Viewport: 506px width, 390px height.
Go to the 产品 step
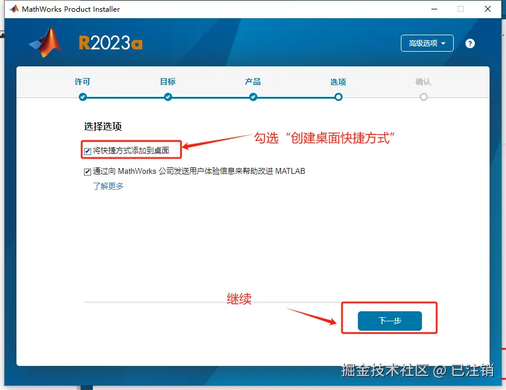(253, 82)
